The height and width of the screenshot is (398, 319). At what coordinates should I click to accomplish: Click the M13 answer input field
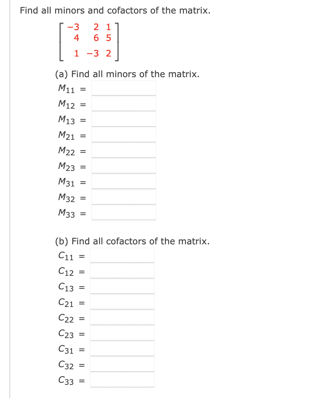123,119
